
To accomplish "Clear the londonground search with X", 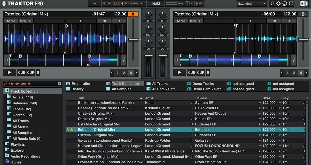I will click(x=60, y=84).
